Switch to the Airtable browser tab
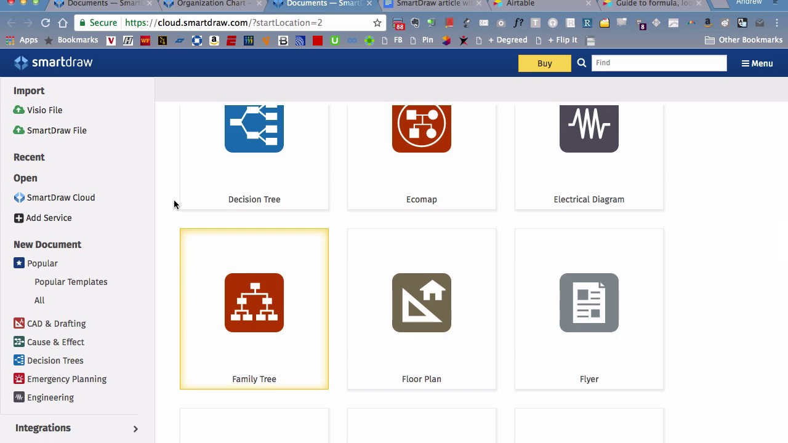The width and height of the screenshot is (788, 443). (519, 4)
